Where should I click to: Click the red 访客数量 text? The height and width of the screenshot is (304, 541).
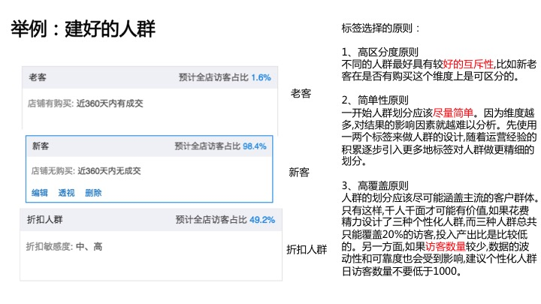click(x=446, y=246)
